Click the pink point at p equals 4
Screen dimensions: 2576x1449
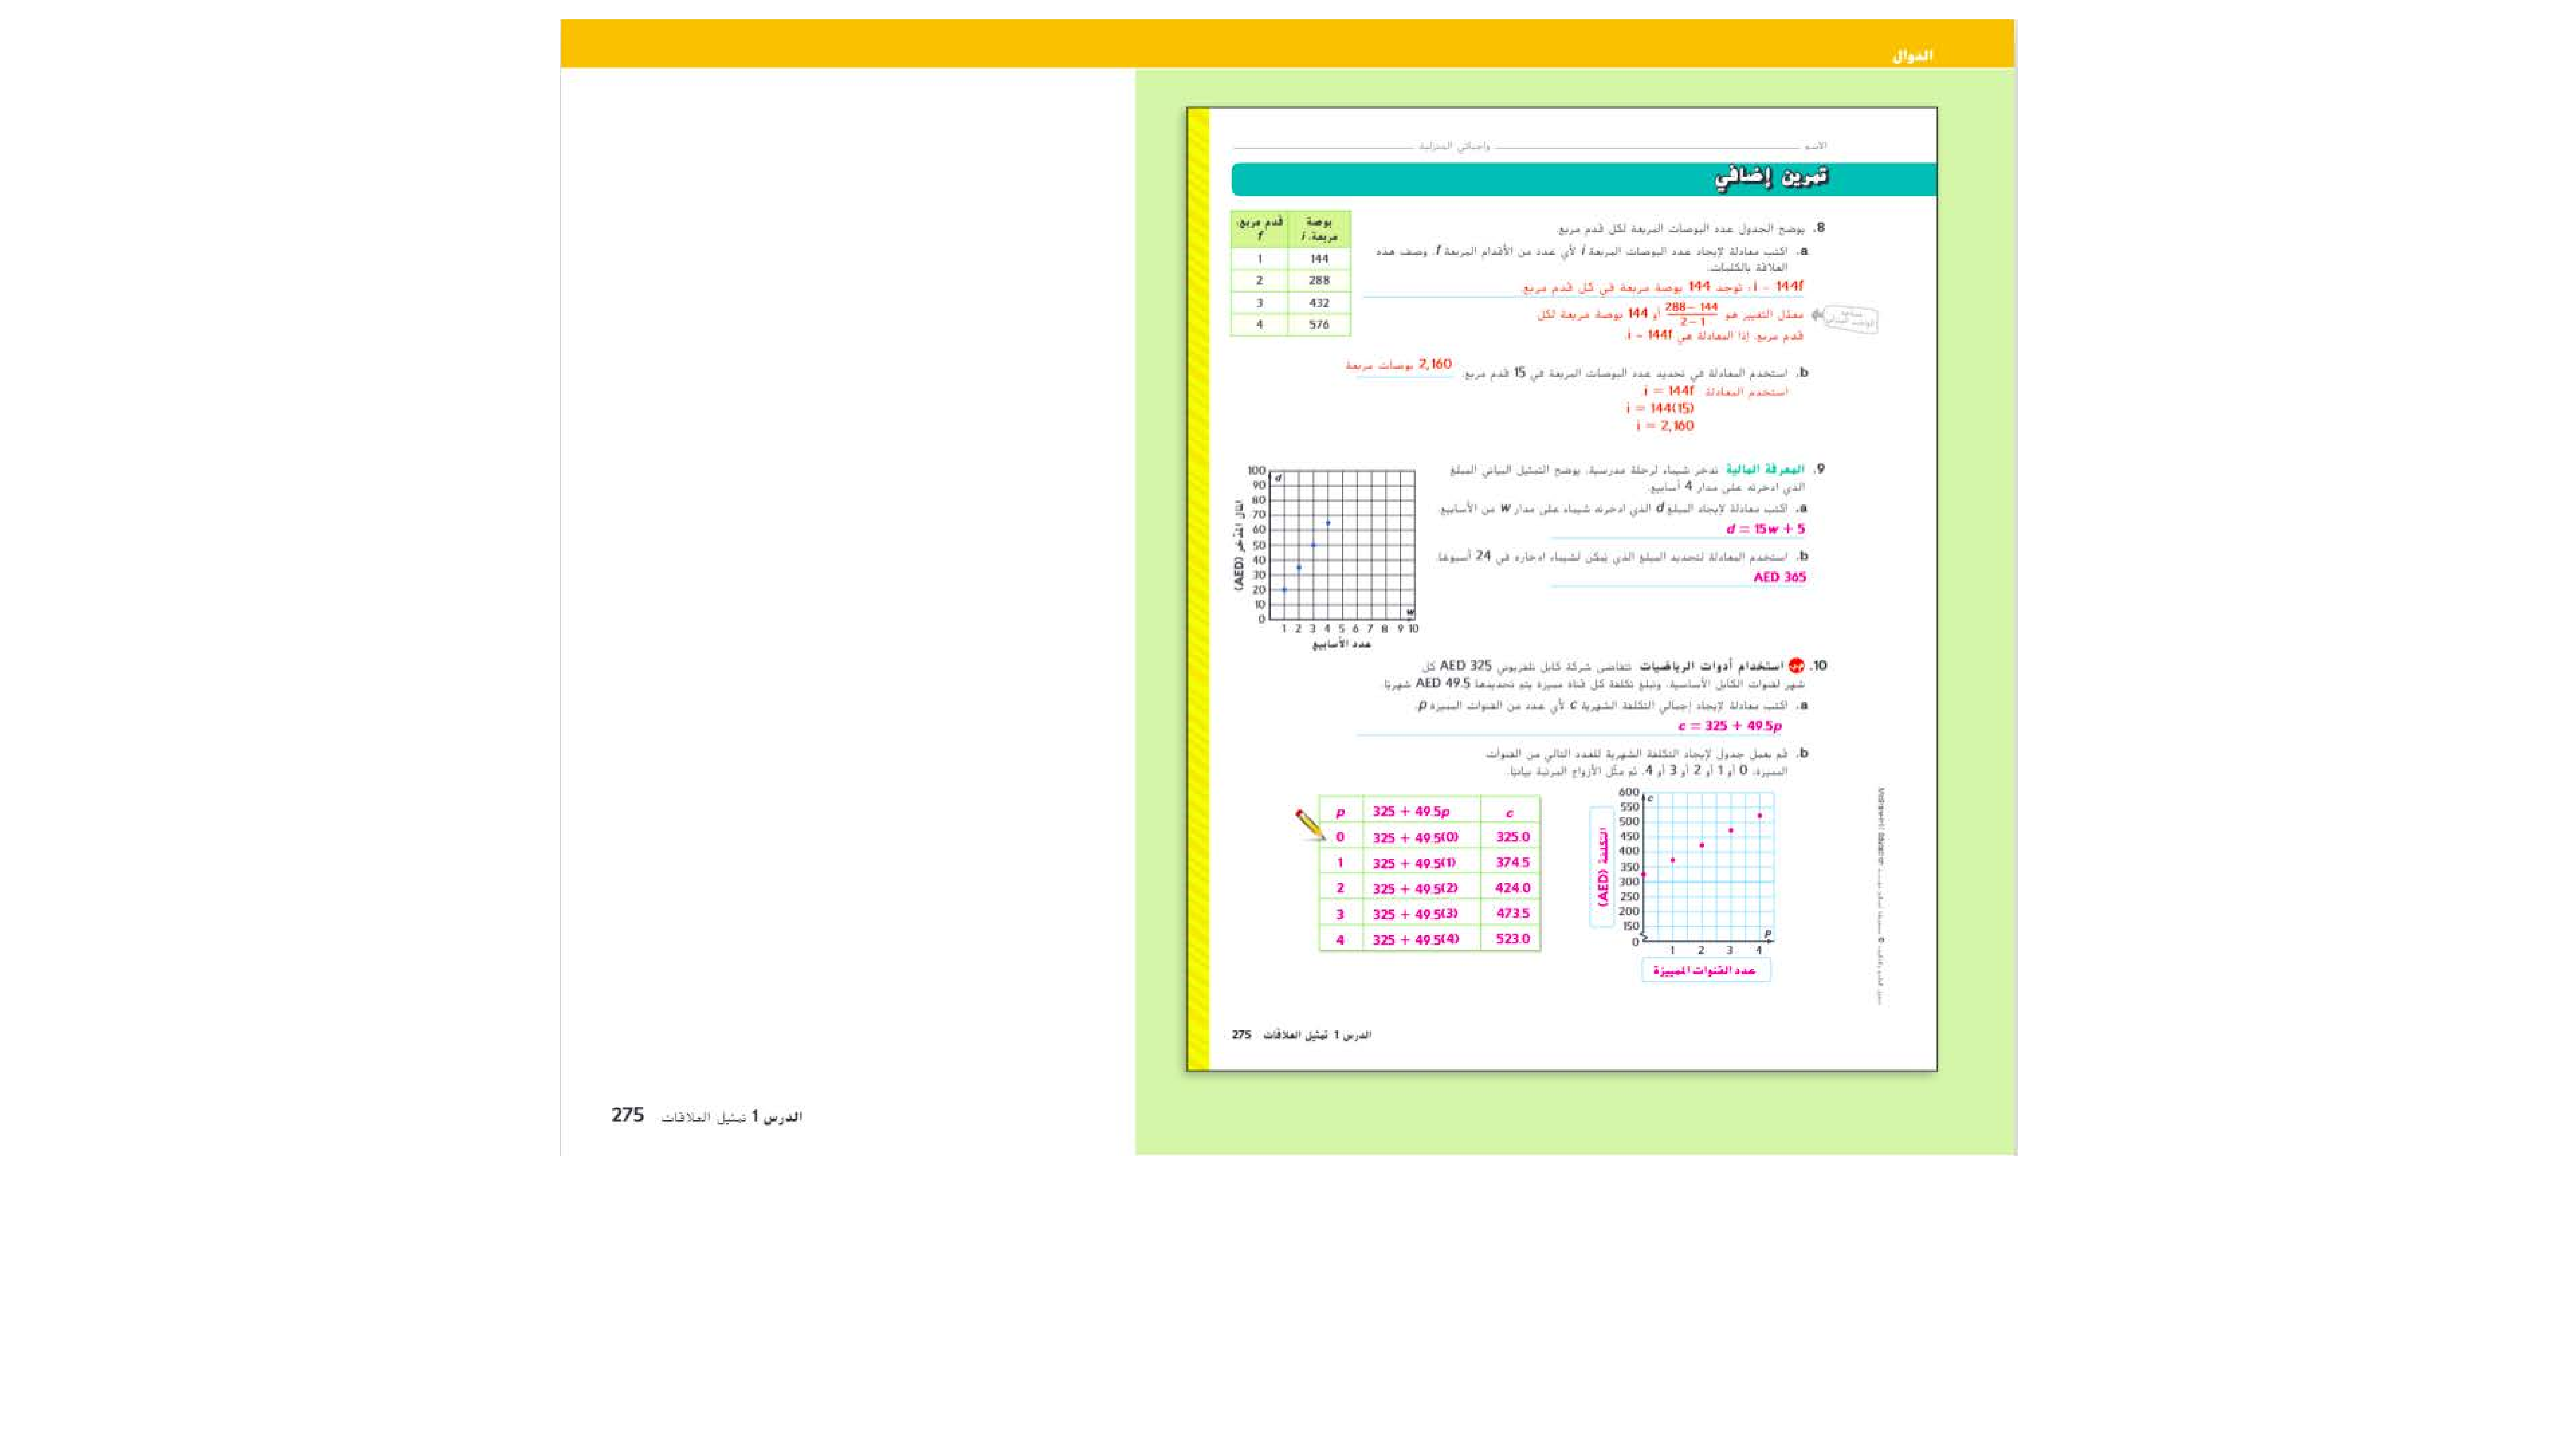tap(1760, 816)
